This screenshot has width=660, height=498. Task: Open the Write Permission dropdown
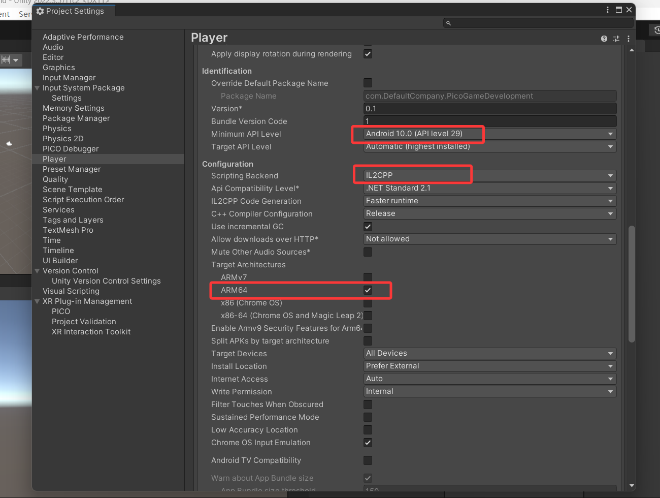pos(490,392)
